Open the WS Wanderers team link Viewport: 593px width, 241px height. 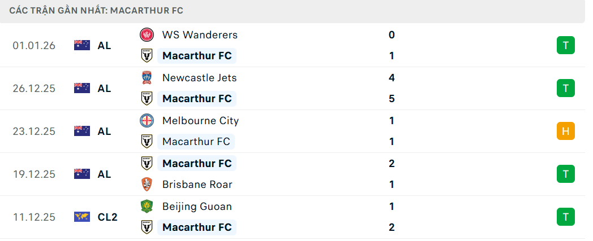200,35
